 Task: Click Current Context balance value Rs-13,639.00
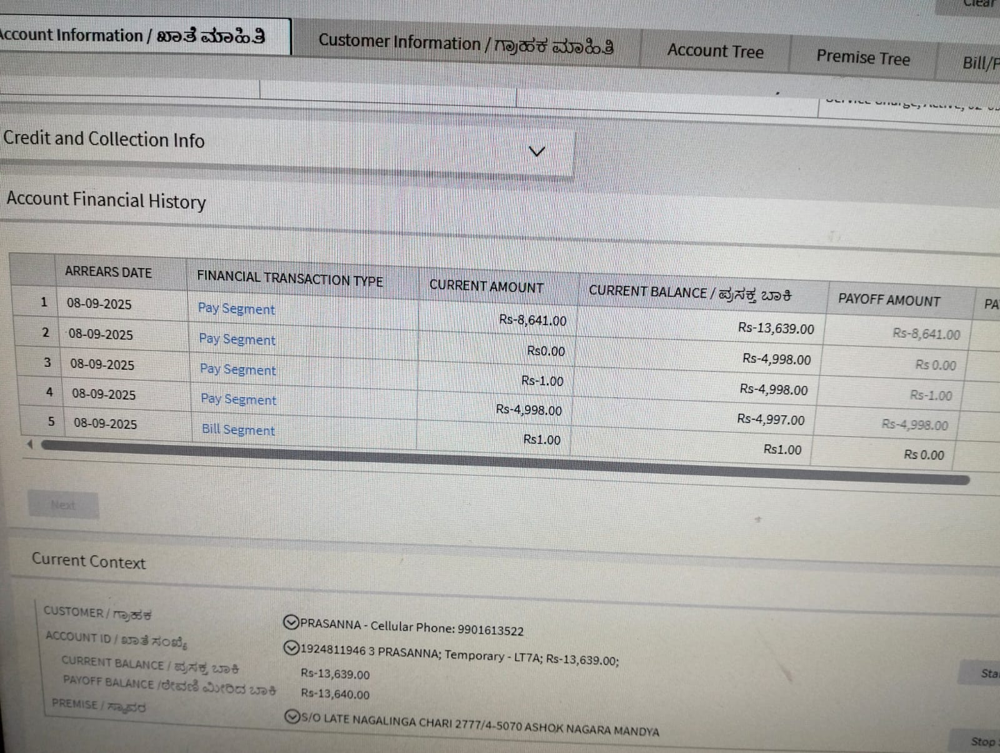point(335,674)
